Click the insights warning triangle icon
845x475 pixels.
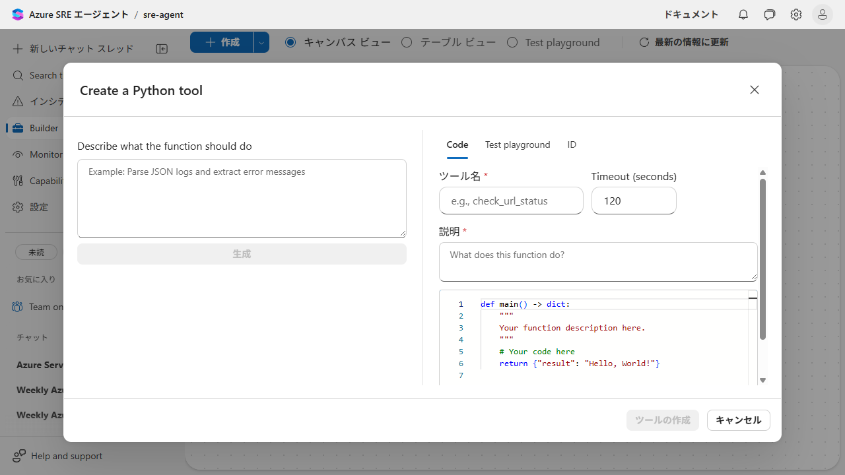pos(18,102)
